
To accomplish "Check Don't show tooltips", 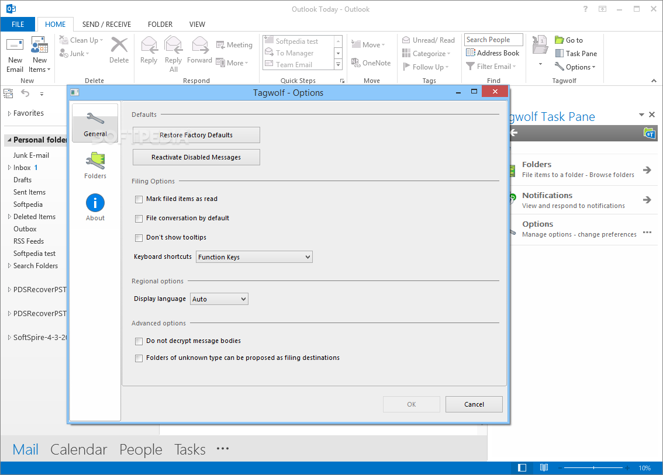I will pyautogui.click(x=139, y=238).
